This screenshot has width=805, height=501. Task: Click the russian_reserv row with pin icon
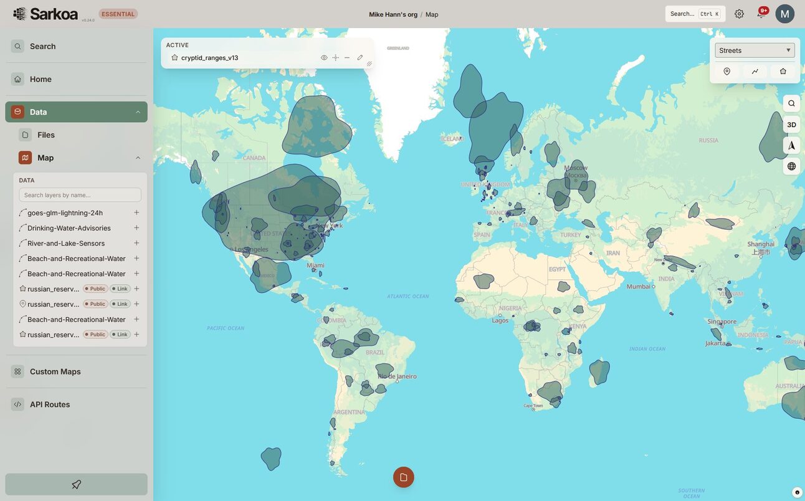pos(80,304)
